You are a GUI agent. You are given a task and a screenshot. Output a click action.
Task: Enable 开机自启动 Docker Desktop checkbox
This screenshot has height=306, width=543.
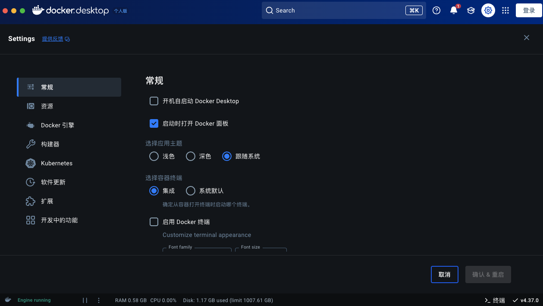coord(154,101)
